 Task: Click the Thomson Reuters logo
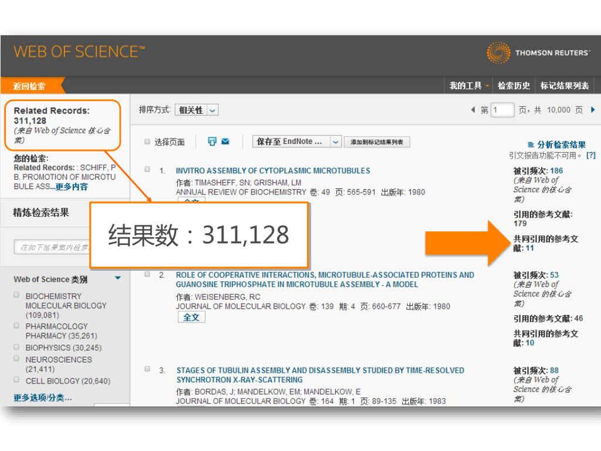pyautogui.click(x=538, y=52)
